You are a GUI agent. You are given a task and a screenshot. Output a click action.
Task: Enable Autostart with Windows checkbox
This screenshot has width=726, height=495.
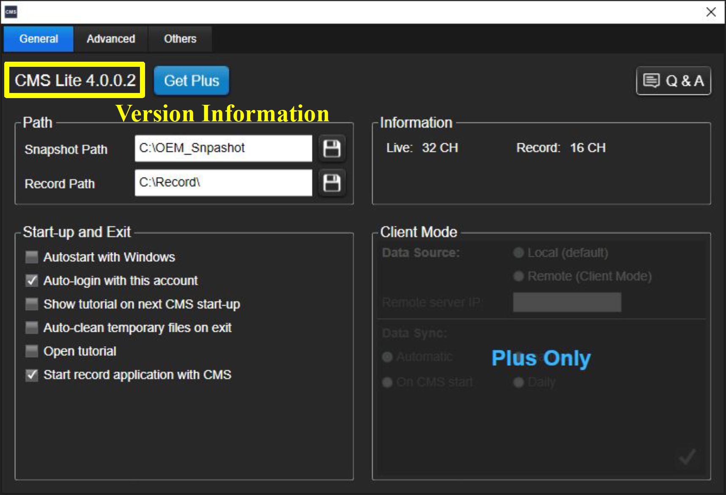(32, 257)
